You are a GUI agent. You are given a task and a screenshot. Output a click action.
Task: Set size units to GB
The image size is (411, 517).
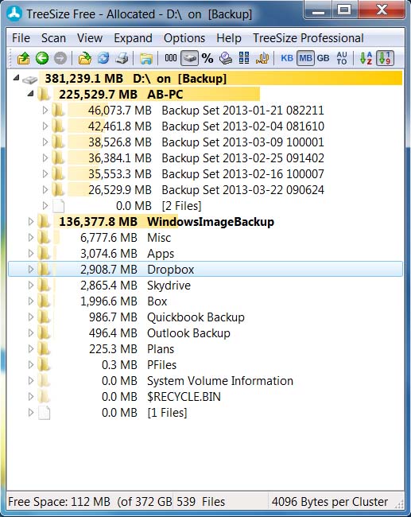pyautogui.click(x=323, y=58)
